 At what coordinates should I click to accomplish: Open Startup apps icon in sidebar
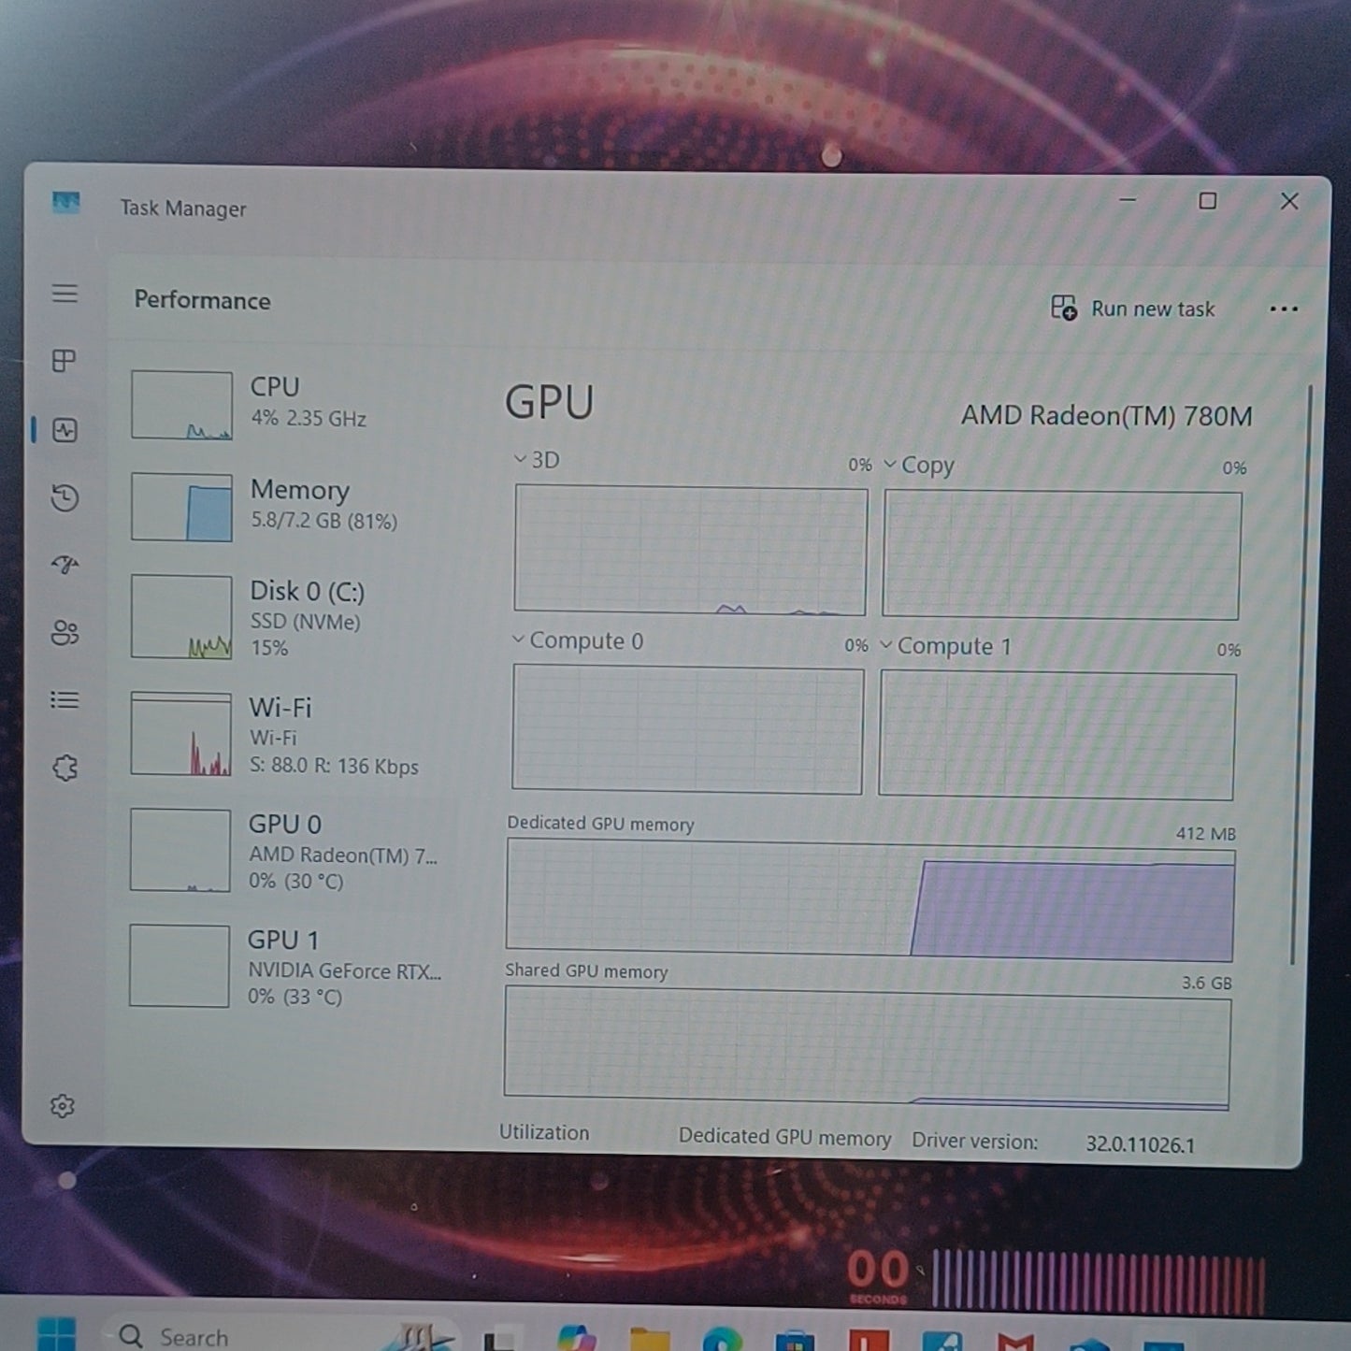(x=65, y=565)
